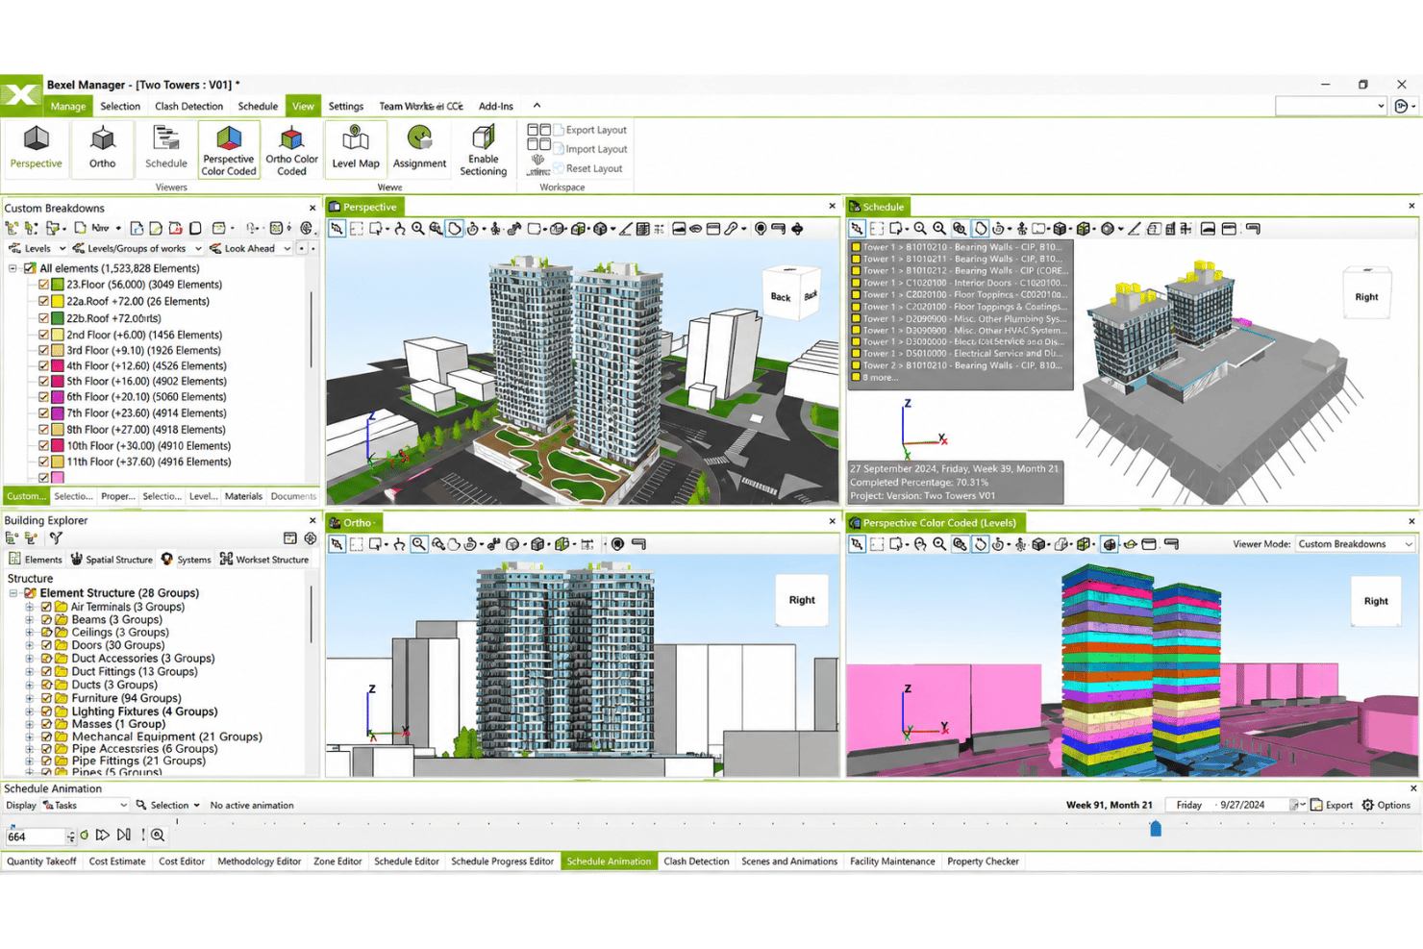
Task: Click Import Layout button
Action: [590, 149]
